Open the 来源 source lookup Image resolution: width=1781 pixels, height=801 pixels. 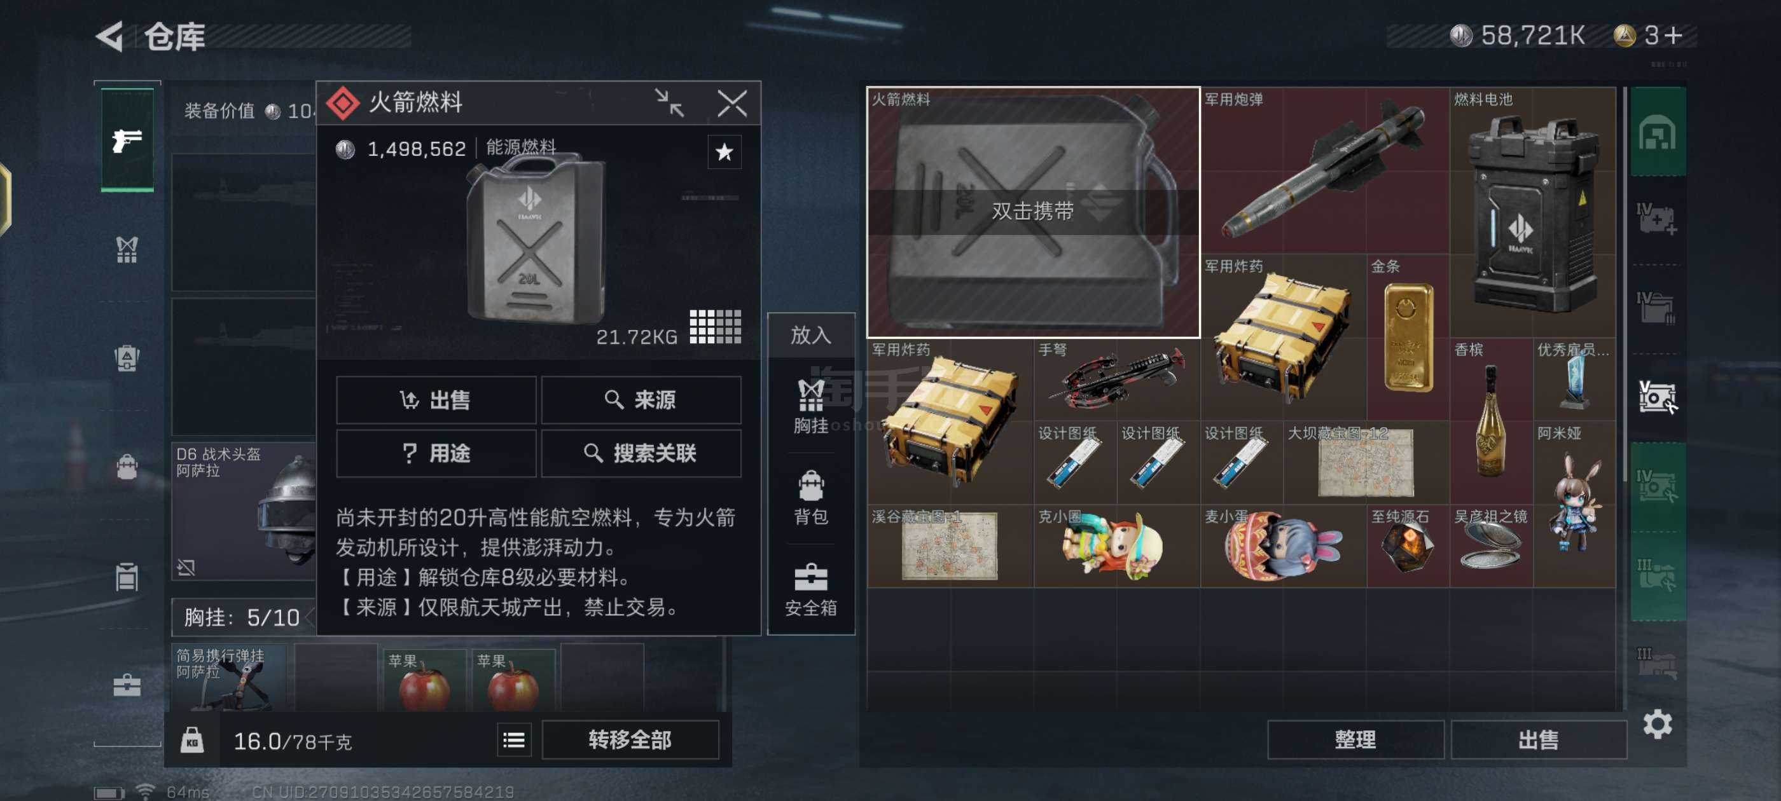[x=641, y=399]
